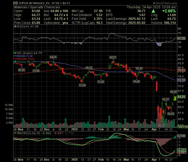Click the date Thursday 24-Apr-2025 10:09 am
The image size is (188, 162).
(151, 7)
